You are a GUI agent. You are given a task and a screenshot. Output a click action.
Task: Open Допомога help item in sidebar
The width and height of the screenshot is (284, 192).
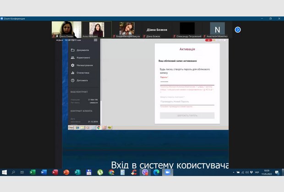point(79,80)
